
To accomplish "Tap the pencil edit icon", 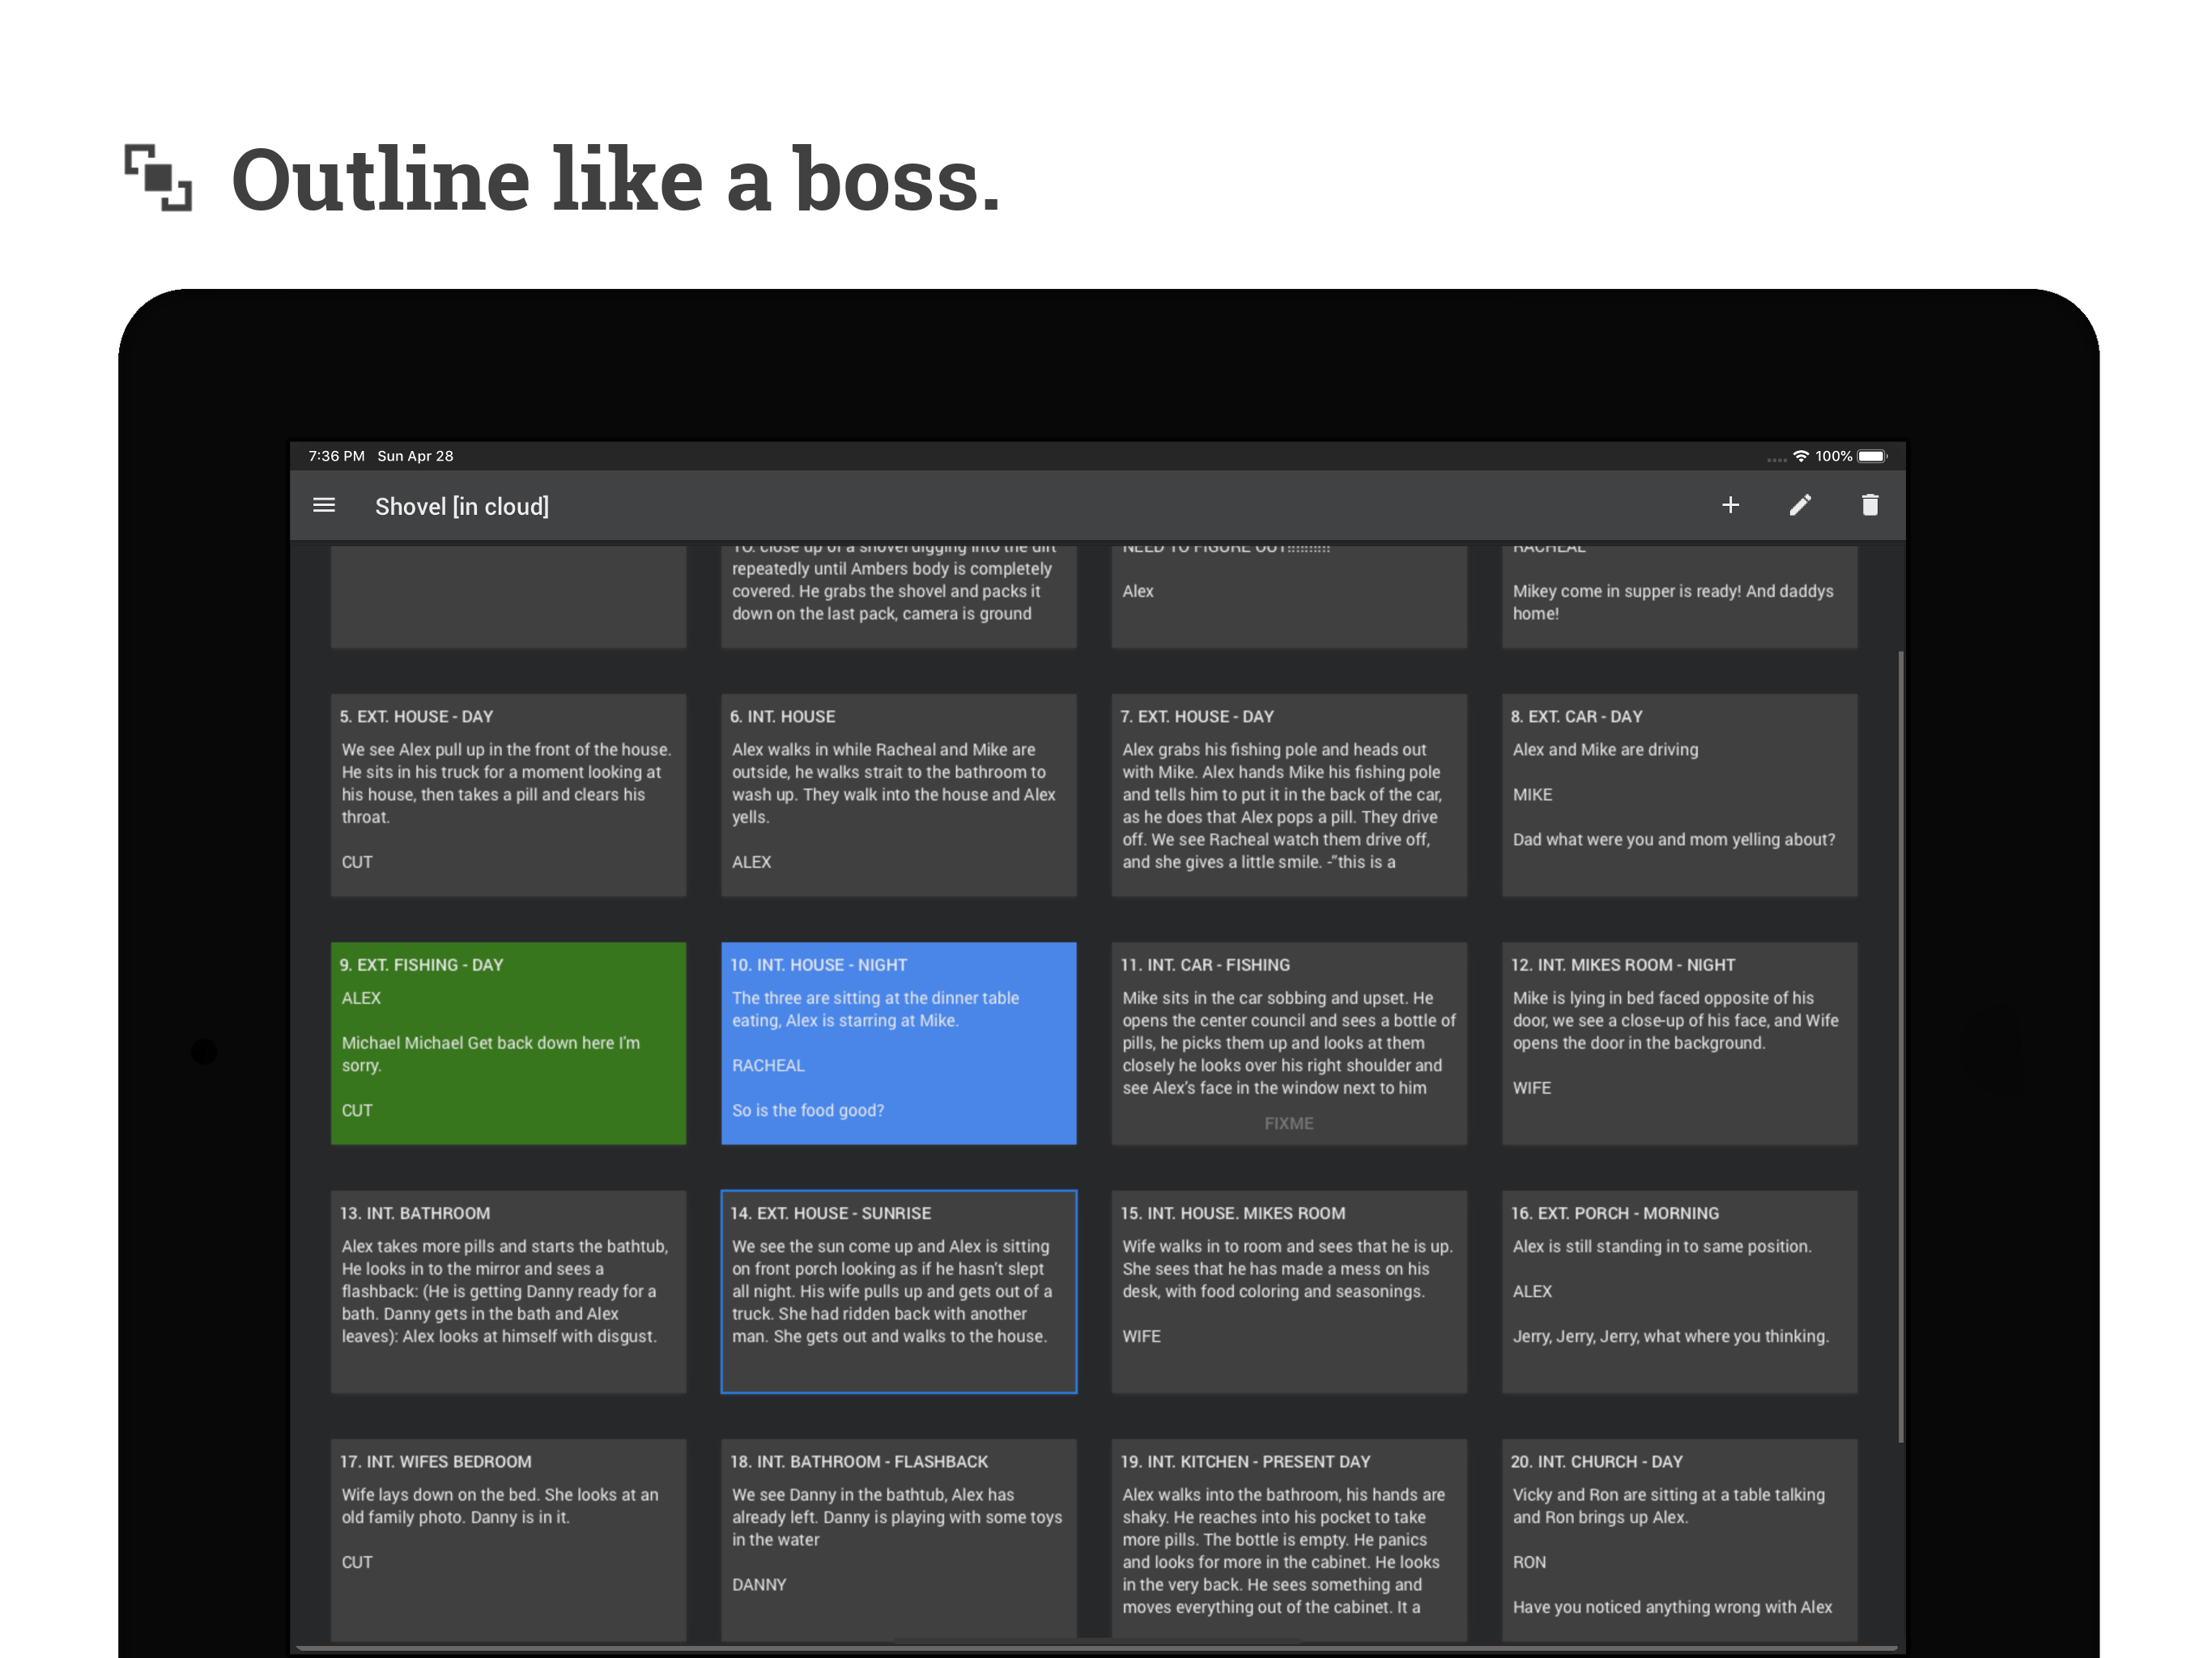I will coord(1800,506).
